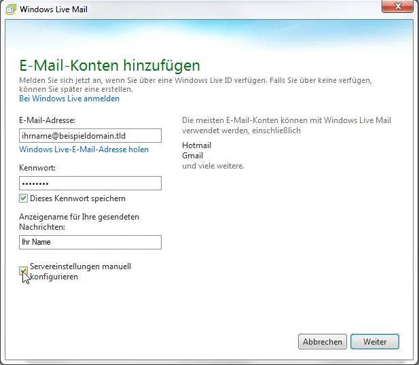Open the 'Bei Windows Live anmelden' link
Viewport: 419px width, 365px height.
pyautogui.click(x=69, y=99)
